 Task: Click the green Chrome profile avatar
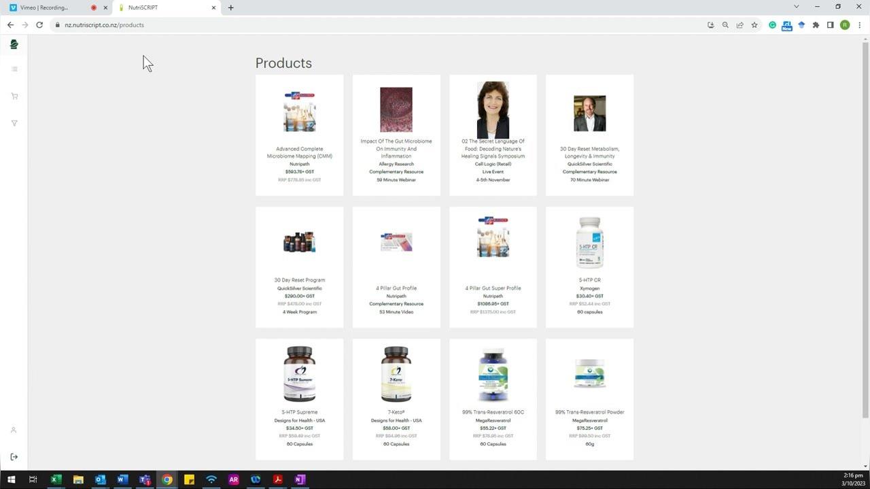[845, 25]
